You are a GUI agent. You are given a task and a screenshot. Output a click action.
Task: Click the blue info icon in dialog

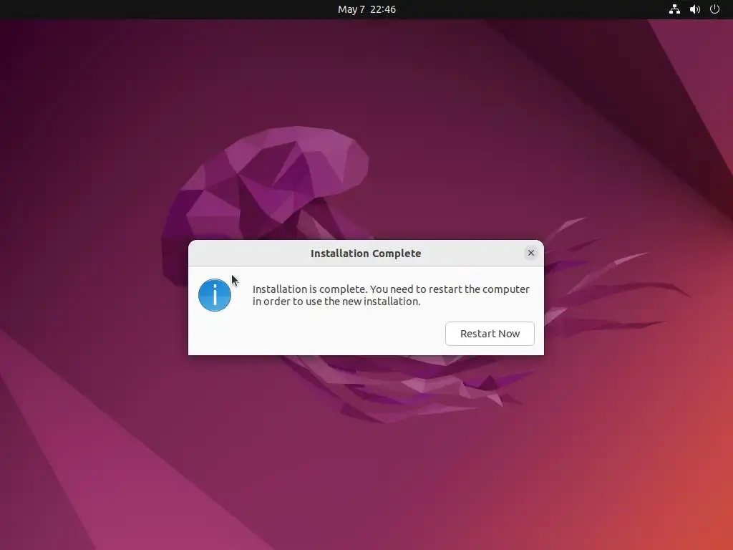(x=215, y=295)
